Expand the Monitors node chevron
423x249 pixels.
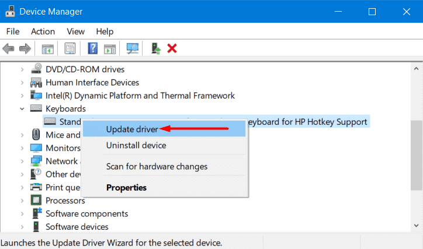tap(22, 148)
